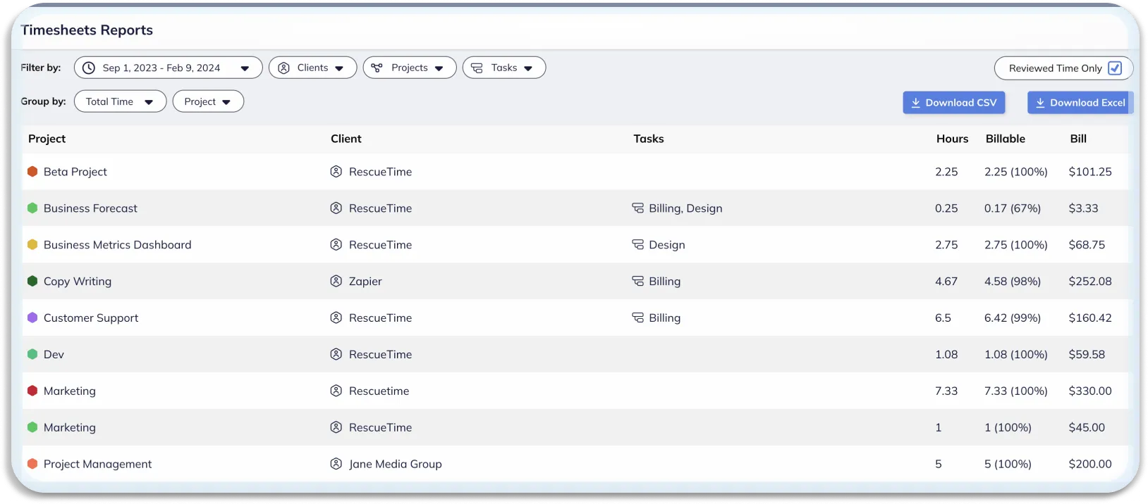Select the Dev project name

tap(54, 355)
